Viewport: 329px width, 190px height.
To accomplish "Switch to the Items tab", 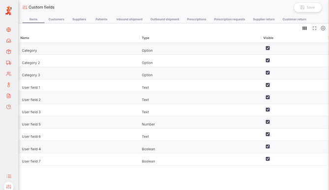I will point(33,19).
